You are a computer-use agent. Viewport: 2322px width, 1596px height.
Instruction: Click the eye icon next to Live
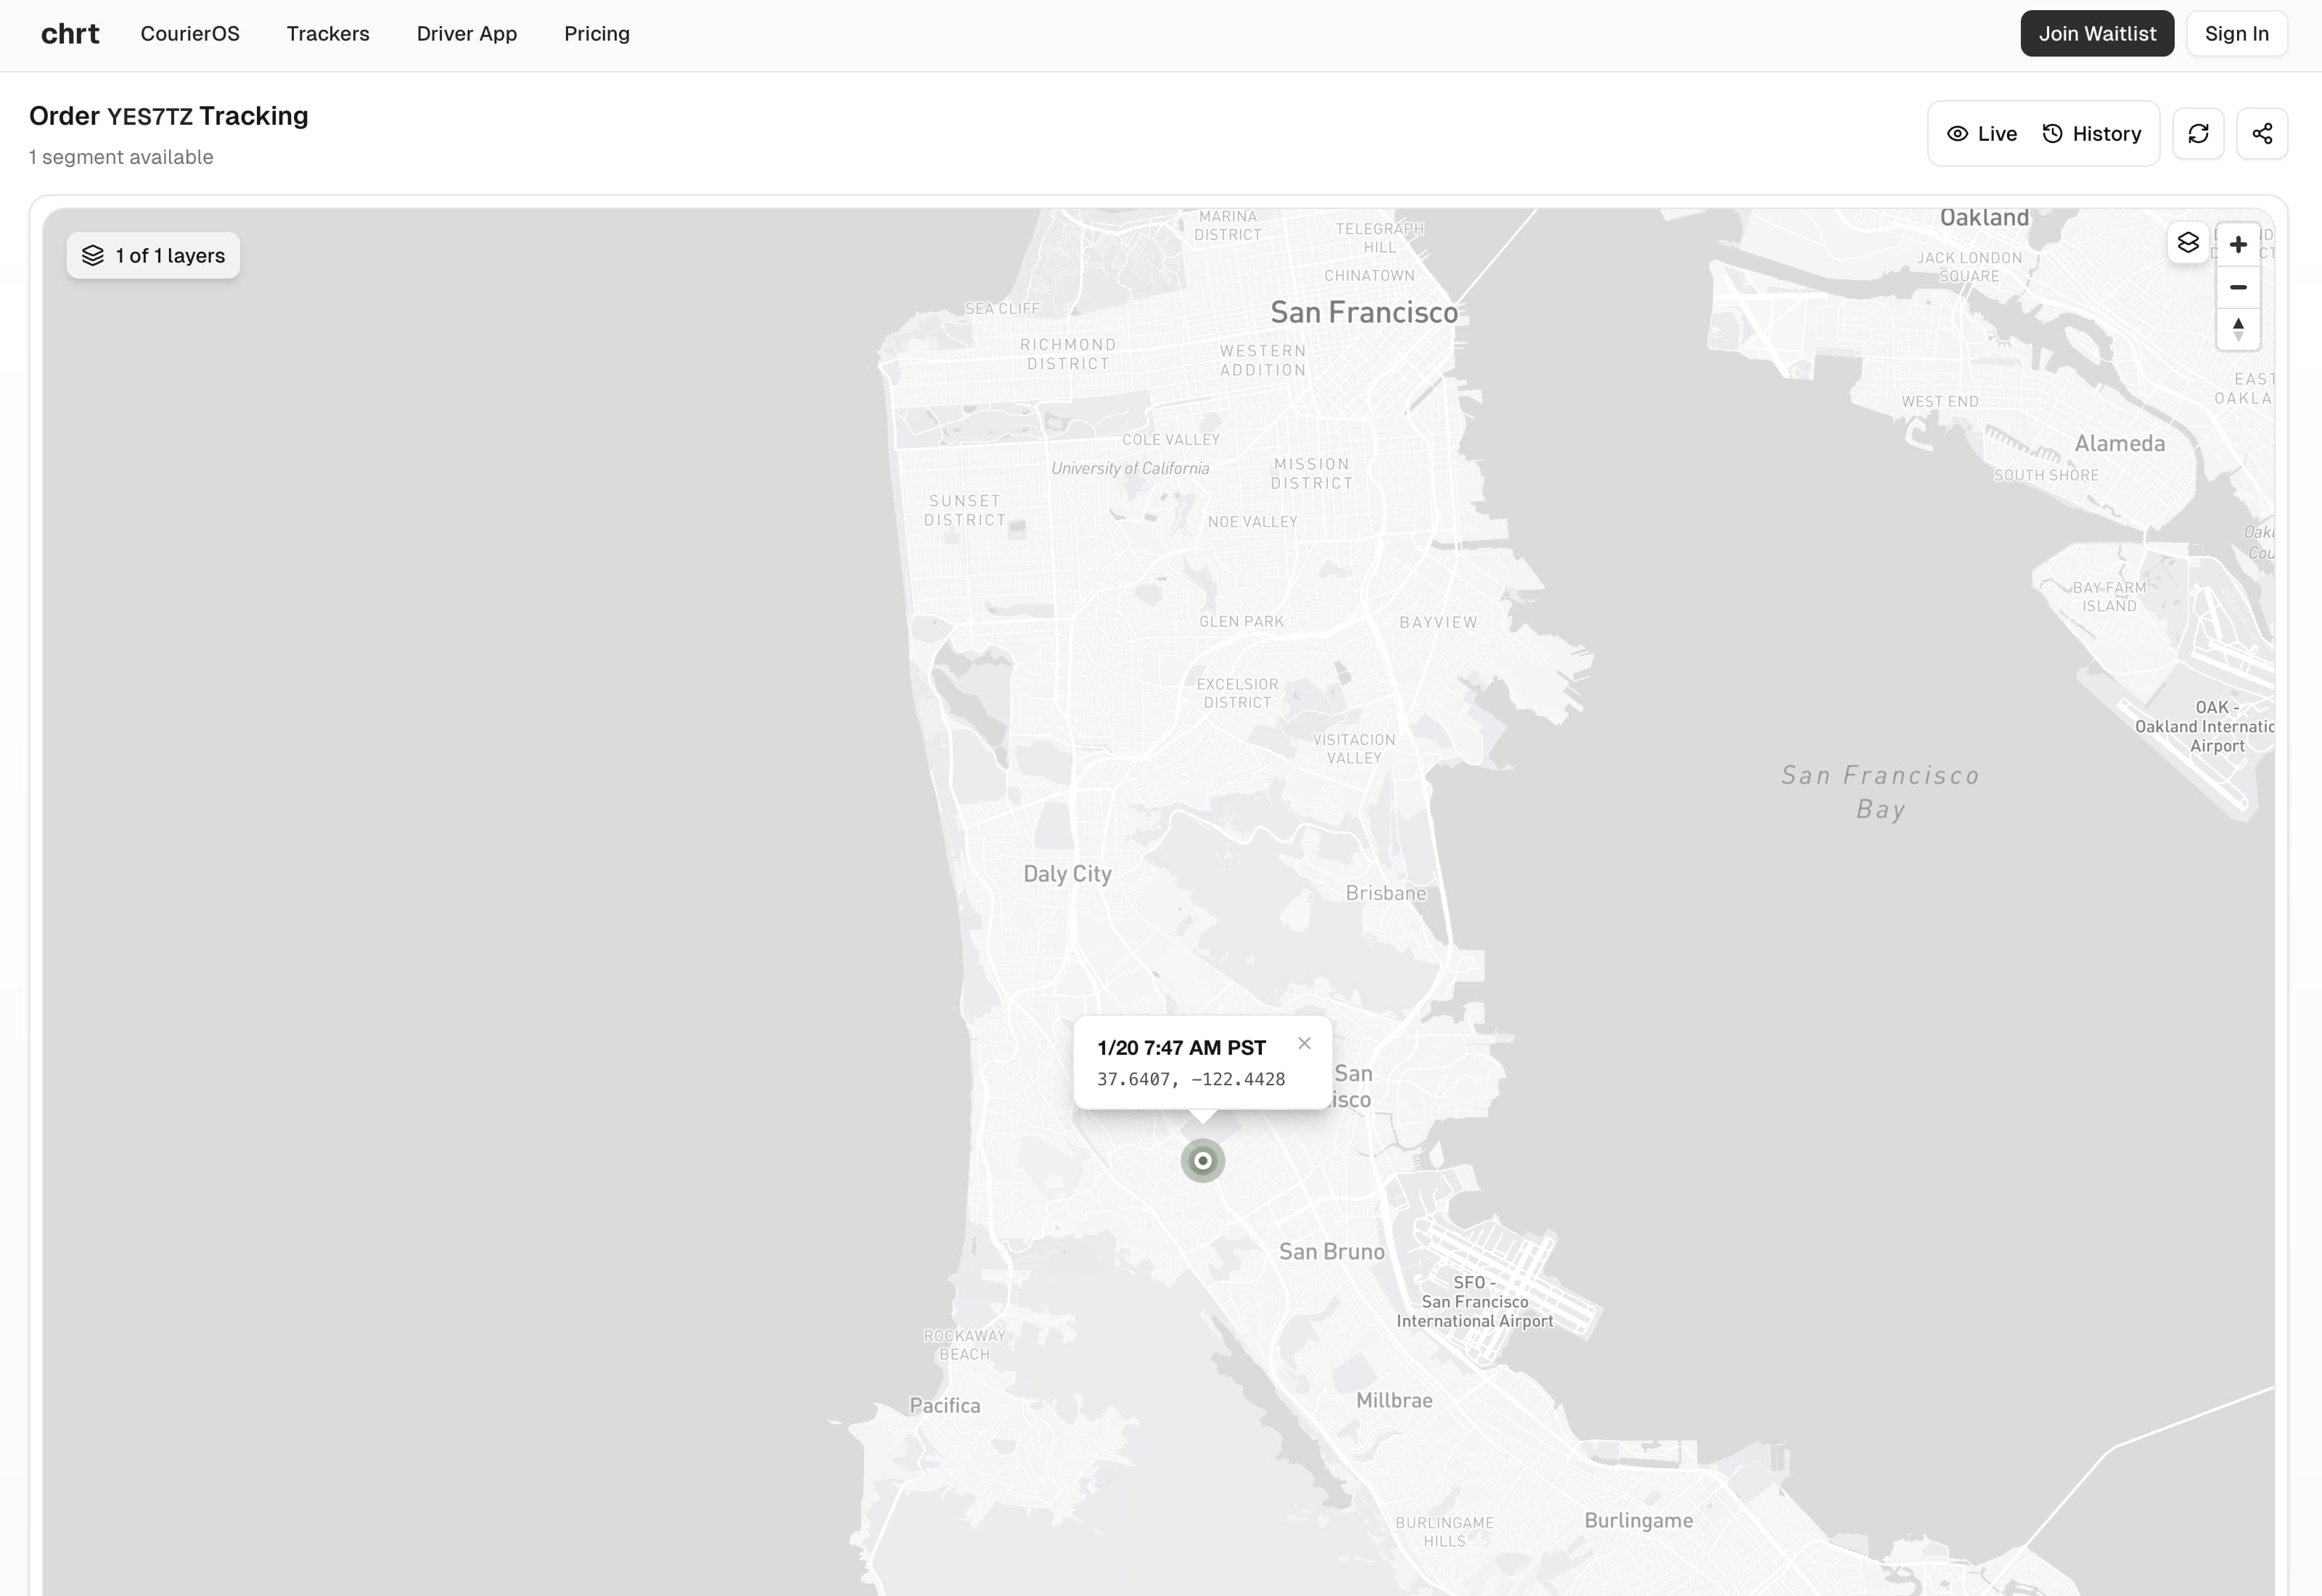click(x=1958, y=133)
